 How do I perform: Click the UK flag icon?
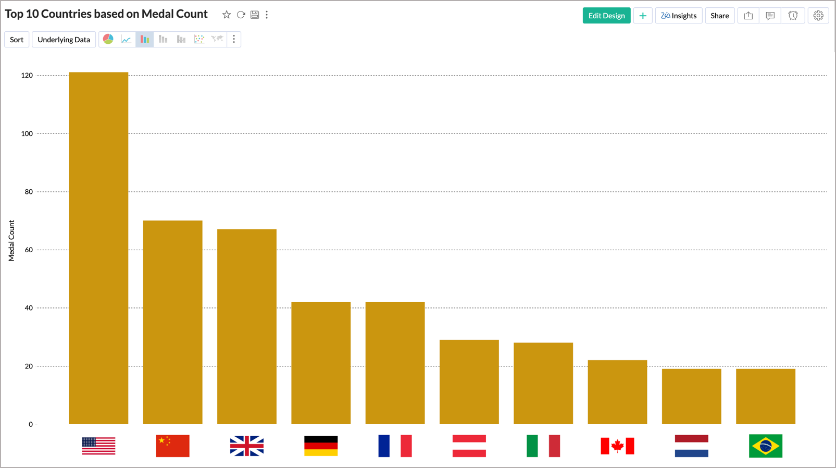pyautogui.click(x=247, y=446)
